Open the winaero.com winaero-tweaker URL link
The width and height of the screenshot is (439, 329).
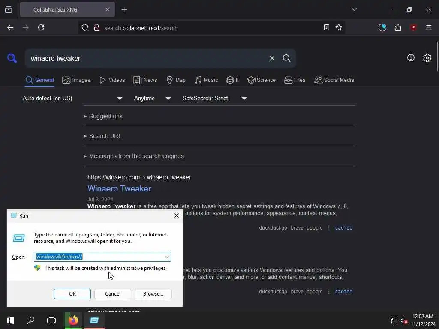tap(139, 177)
